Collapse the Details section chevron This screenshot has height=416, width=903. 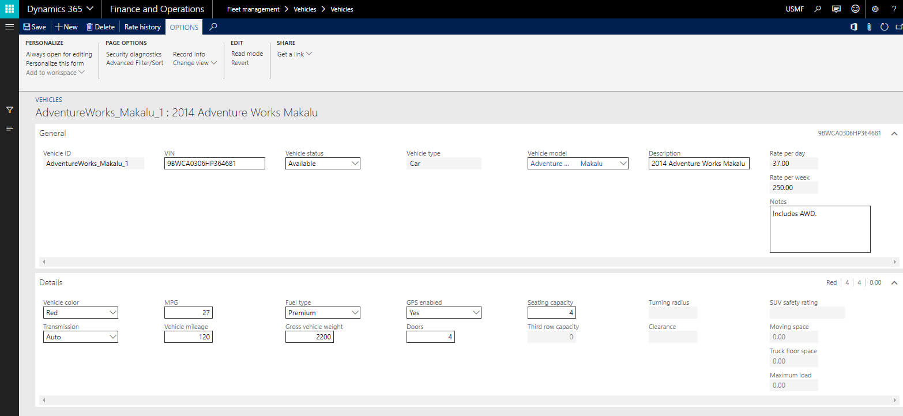coord(894,282)
